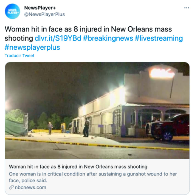192x196 pixels.
Task: Open the #livestreaming hashtag
Action: point(159,38)
